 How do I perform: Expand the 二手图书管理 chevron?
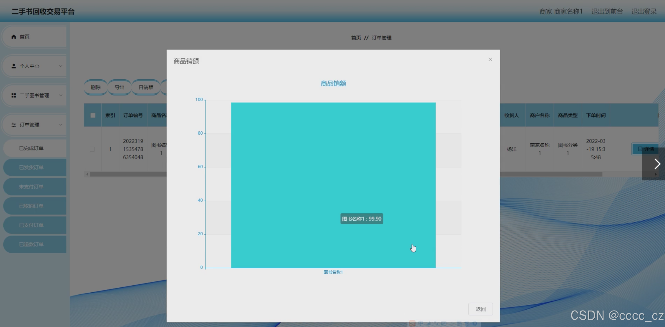click(x=61, y=95)
